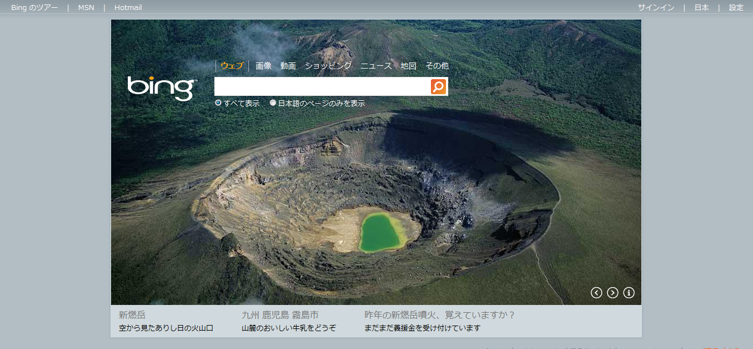Change region via 日本 link
This screenshot has width=753, height=349.
click(702, 7)
